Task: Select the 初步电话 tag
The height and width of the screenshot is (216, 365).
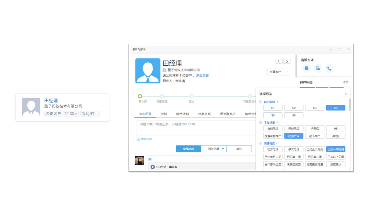Action: point(273,149)
